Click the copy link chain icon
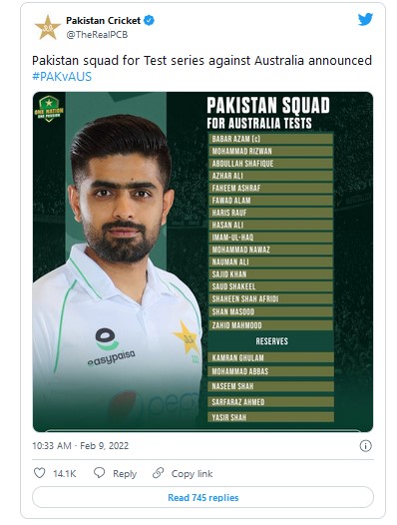 click(x=158, y=473)
